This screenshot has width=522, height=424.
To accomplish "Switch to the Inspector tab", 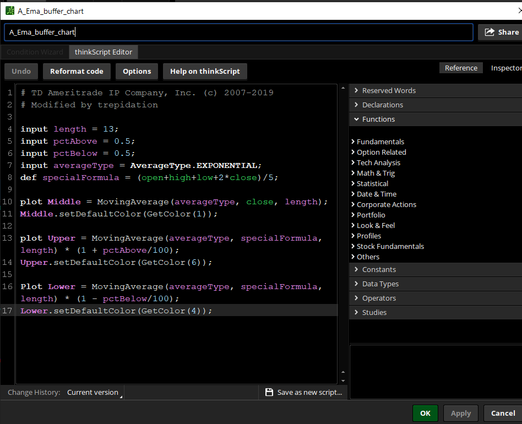I will pos(505,68).
